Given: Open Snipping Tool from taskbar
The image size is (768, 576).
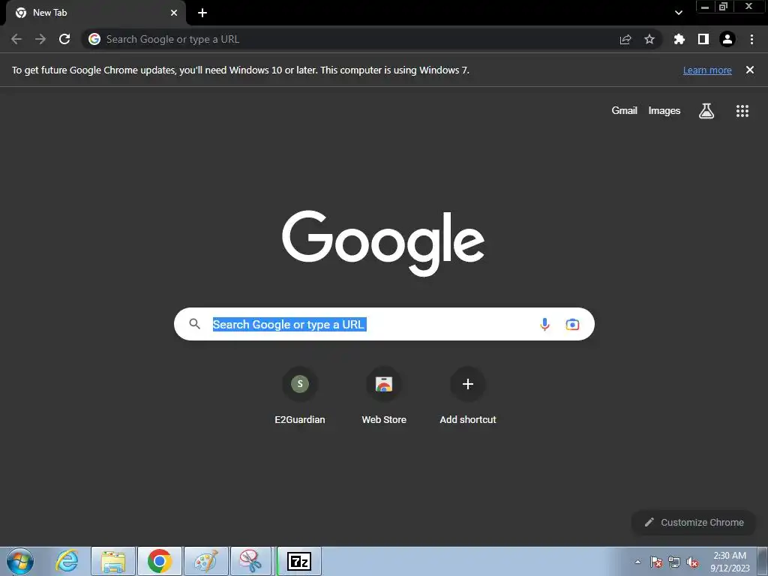Looking at the screenshot, I should point(250,561).
